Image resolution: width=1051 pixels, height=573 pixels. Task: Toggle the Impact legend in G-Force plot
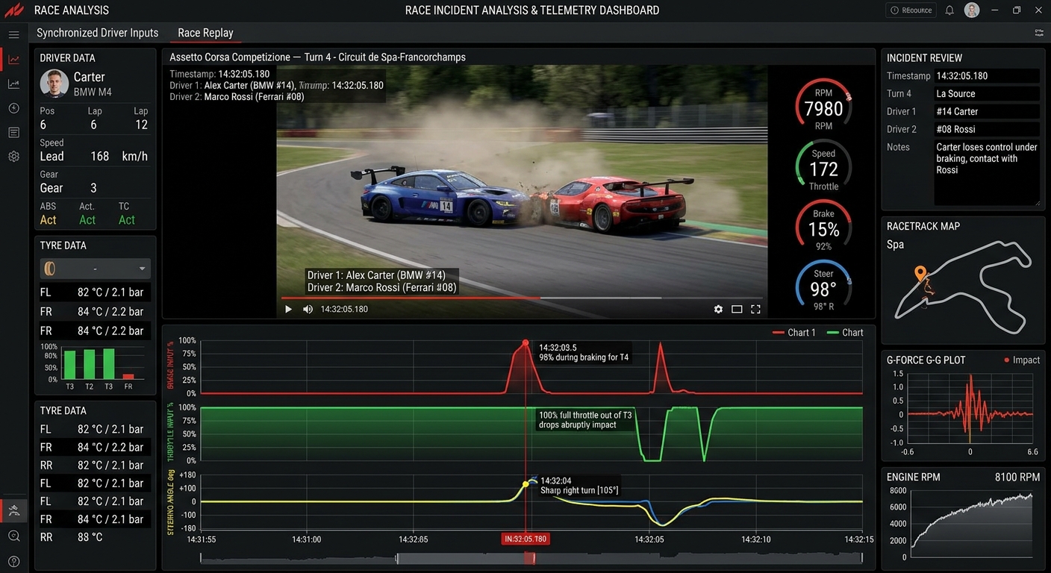point(1022,360)
